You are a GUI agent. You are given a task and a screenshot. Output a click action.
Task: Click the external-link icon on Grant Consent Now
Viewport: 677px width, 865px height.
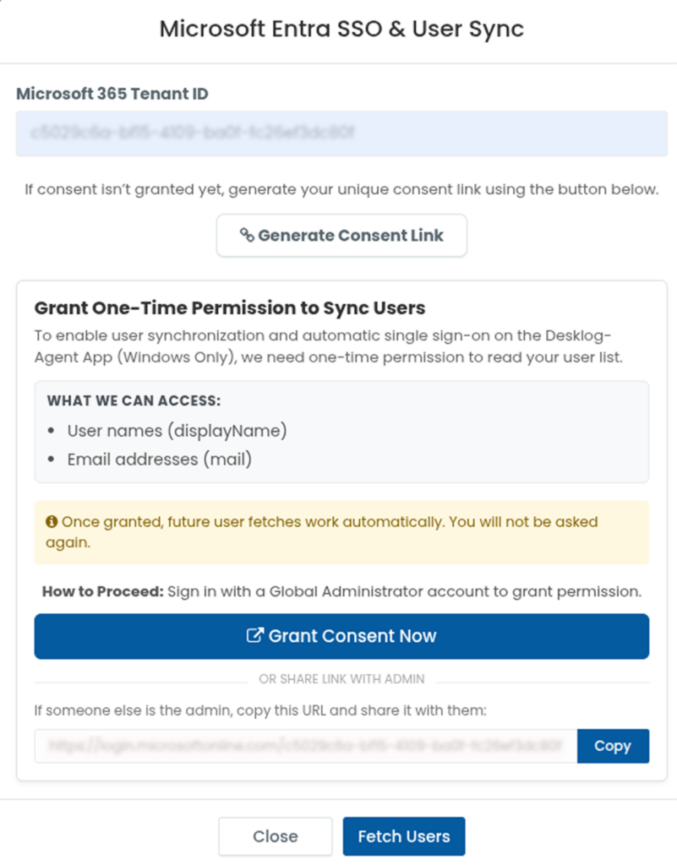click(255, 635)
